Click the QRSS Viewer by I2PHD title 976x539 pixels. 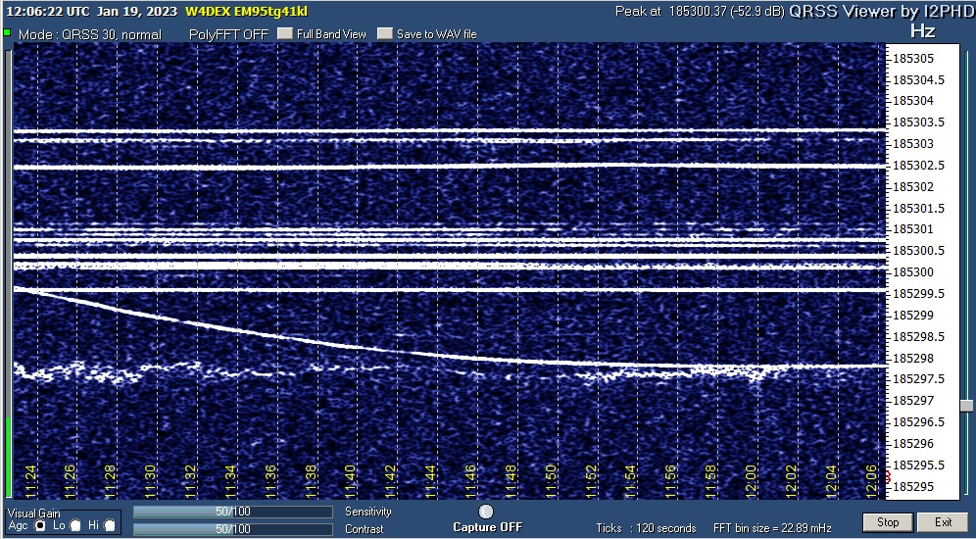(880, 11)
